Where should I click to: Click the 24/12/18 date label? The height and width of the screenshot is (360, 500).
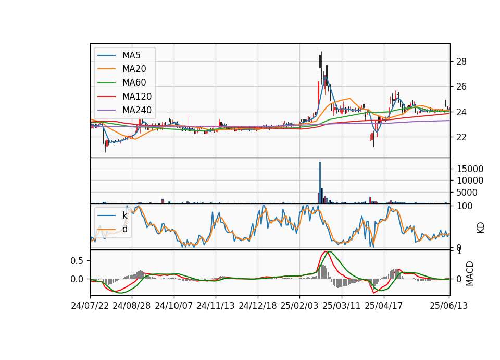[258, 306]
